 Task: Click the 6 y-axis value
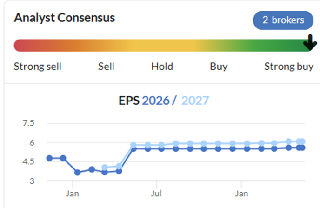(32, 142)
